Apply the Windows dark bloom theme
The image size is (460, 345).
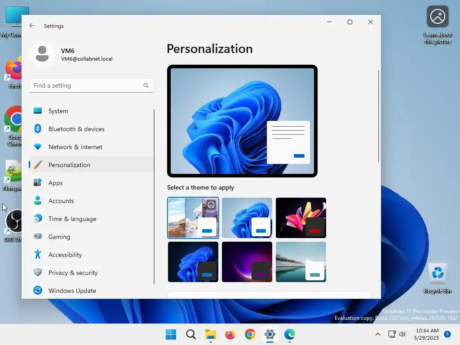[193, 262]
